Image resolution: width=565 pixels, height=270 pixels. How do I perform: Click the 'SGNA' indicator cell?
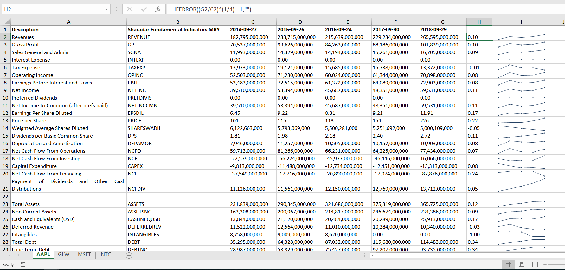point(178,52)
